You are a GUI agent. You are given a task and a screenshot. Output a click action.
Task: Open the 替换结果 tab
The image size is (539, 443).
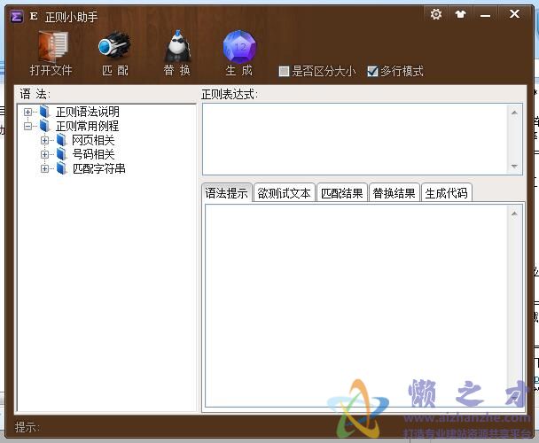[394, 193]
